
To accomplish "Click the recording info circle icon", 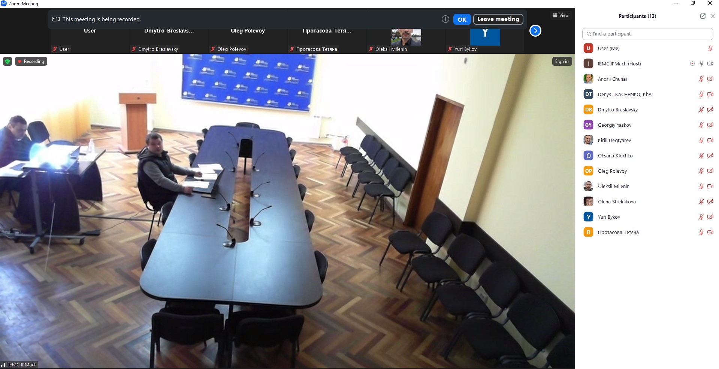I will 445,19.
